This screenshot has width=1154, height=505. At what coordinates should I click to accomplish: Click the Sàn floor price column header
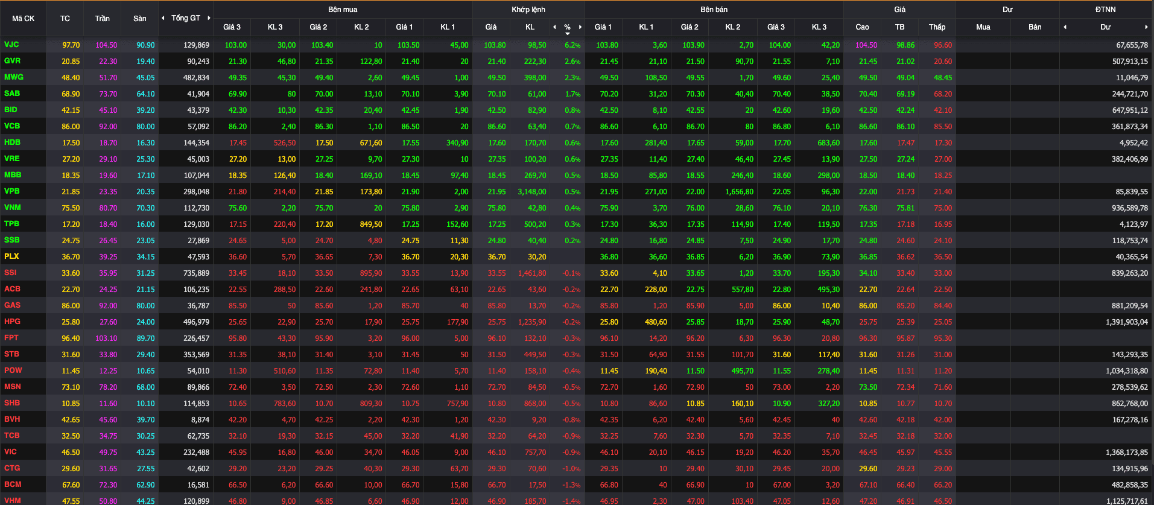point(140,19)
